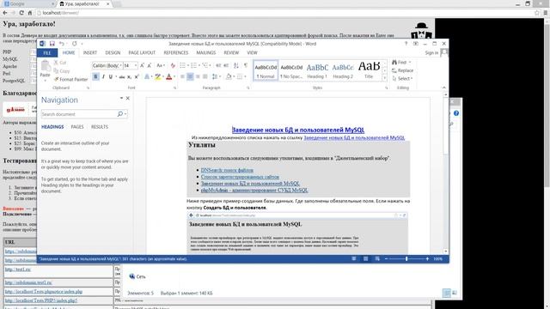This screenshot has height=309, width=550.
Task: Clear all formatting icon
Action: click(173, 65)
